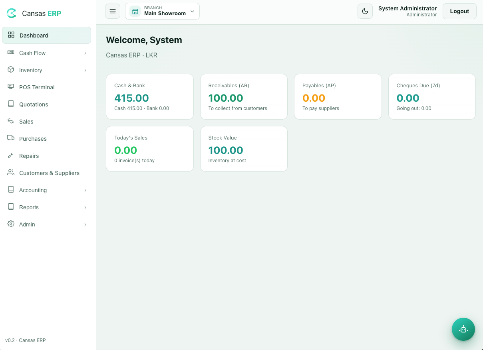Click the Sales handshake icon
The height and width of the screenshot is (350, 483).
coord(11,121)
